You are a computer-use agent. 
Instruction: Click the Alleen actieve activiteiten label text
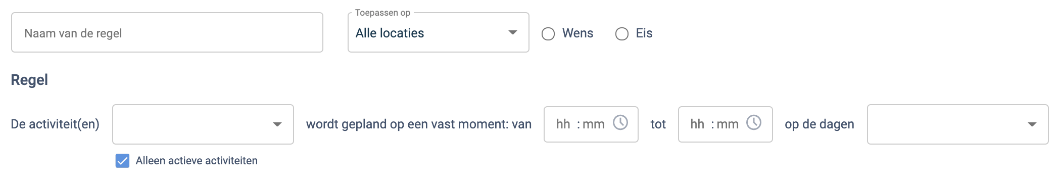(197, 161)
